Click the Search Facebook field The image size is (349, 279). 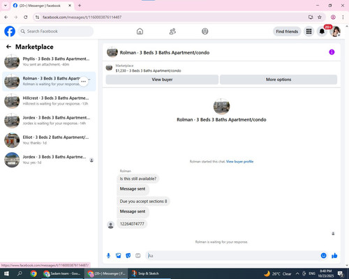(x=56, y=31)
